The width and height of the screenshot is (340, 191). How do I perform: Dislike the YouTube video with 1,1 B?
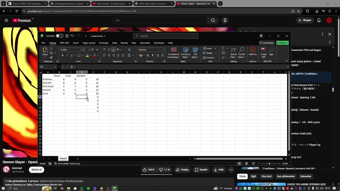[164, 170]
